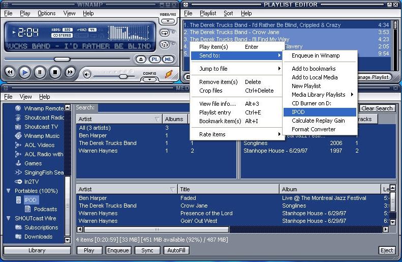Select the Goin' Out West track
The height and width of the screenshot is (262, 402).
coord(232,221)
